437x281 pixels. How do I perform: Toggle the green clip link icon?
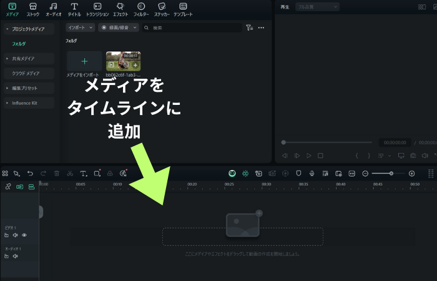coord(20,187)
